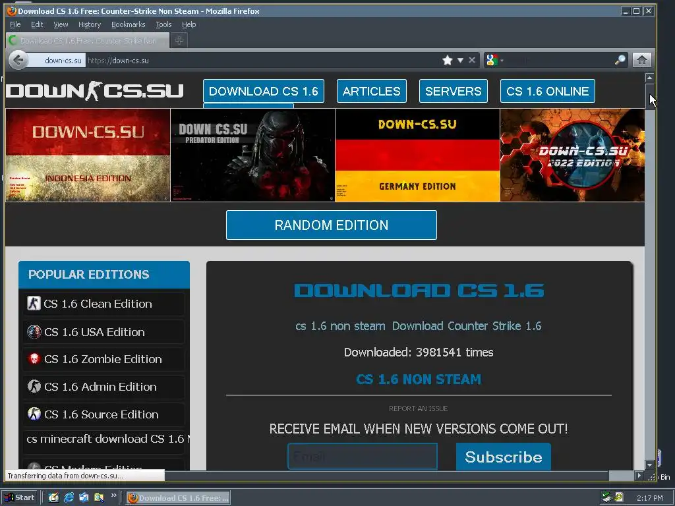Open the cs minecraft download CS 1.6 link

[107, 439]
